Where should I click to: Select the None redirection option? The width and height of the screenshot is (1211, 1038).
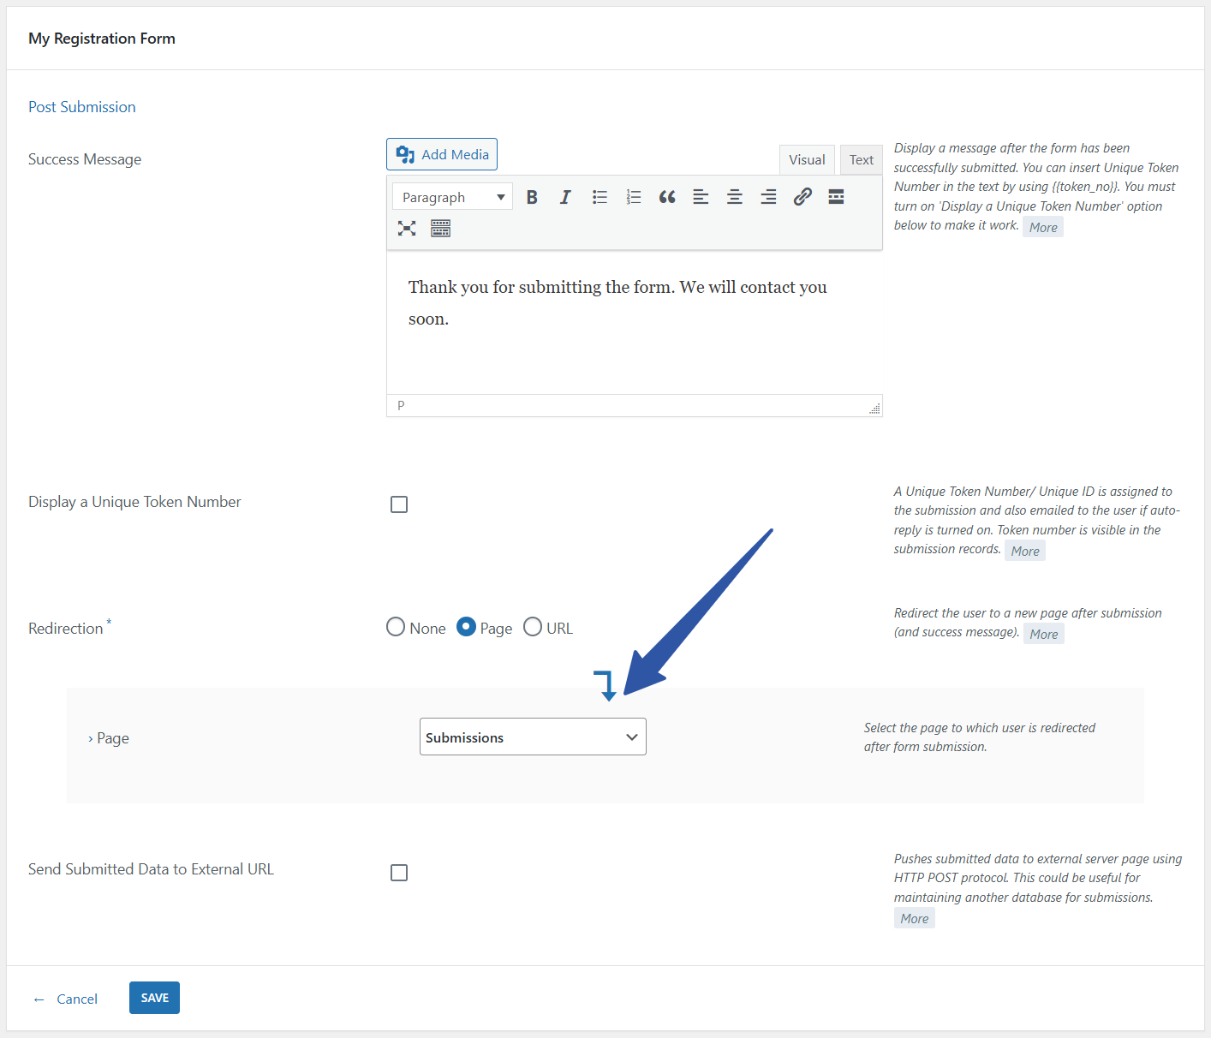click(x=396, y=627)
